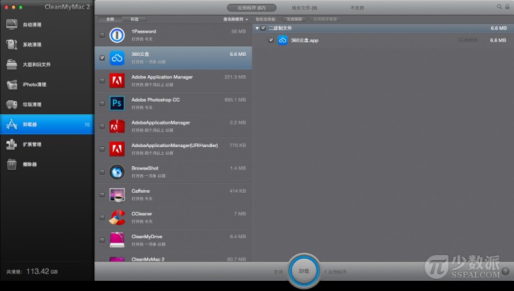Screen dimensions: 514x291
Task: Check the Caffeine checkbox
Action: (x=102, y=195)
